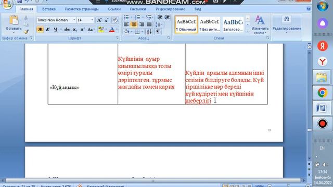Viewport: 333px width, 187px height.
Task: Expand styles gallery More arrow
Action: 248,31
